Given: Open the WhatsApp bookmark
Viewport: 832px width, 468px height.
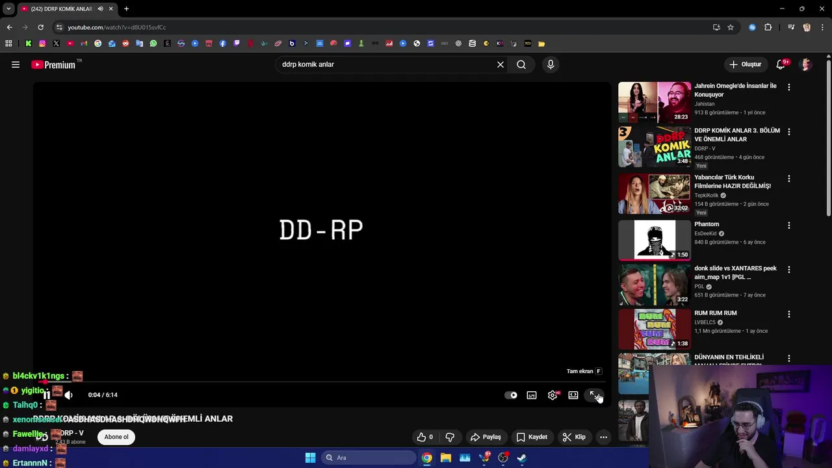Looking at the screenshot, I should [153, 44].
